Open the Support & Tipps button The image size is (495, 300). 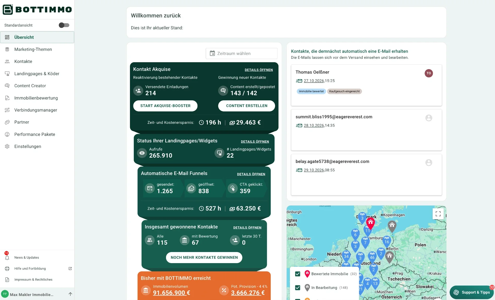coord(472,292)
